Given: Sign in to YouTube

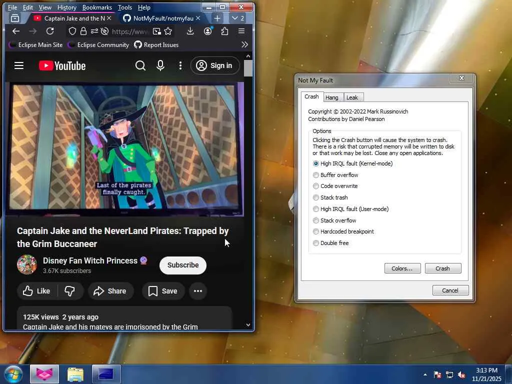Looking at the screenshot, I should (x=215, y=65).
